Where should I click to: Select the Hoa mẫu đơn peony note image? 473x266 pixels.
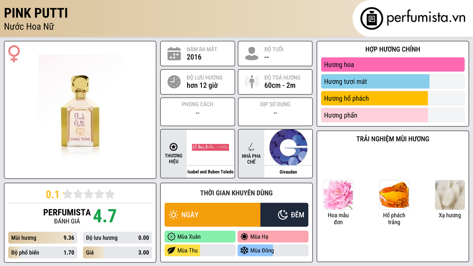338,195
